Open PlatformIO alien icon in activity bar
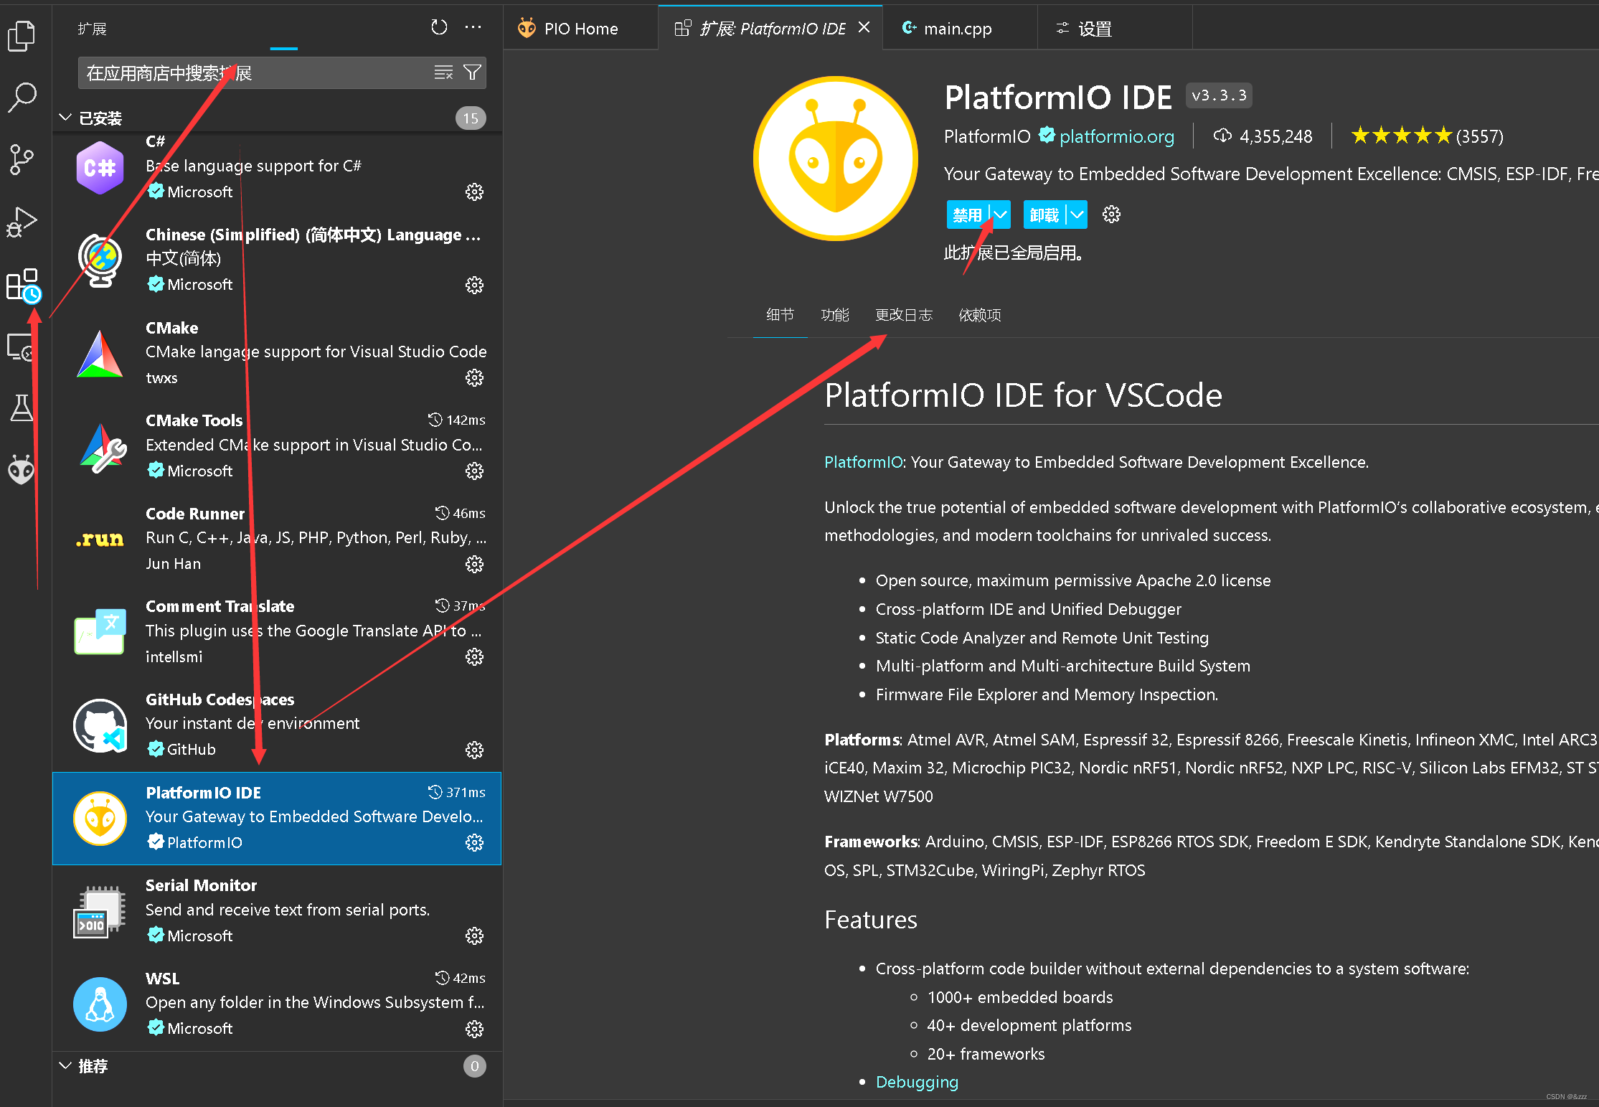The image size is (1599, 1107). coord(22,470)
